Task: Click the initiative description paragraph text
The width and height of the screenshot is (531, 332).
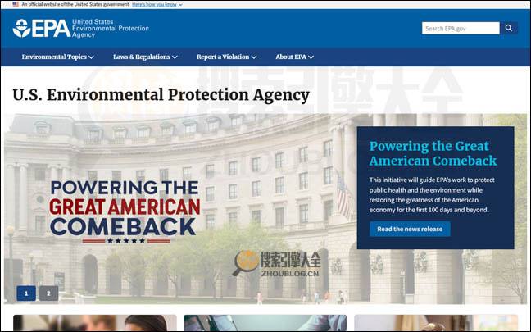Action: point(432,195)
